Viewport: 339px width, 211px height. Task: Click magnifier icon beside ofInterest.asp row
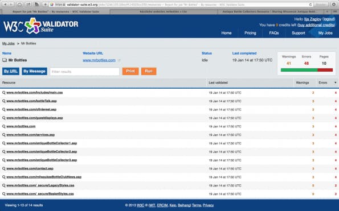[x=3, y=109]
